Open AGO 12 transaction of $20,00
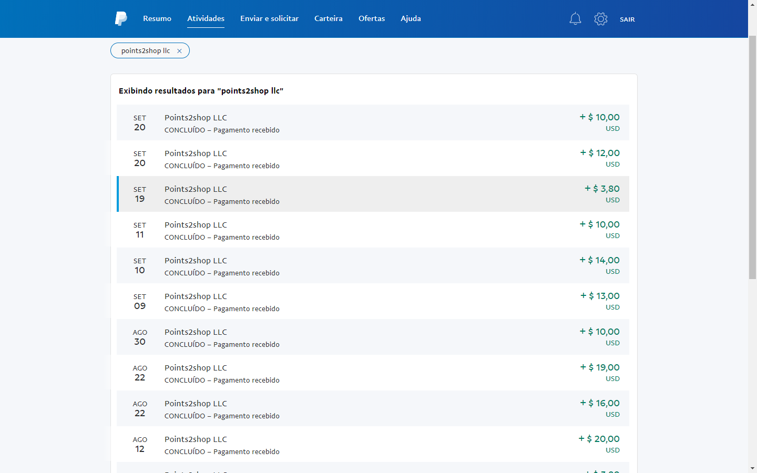This screenshot has height=473, width=757. pos(373,444)
